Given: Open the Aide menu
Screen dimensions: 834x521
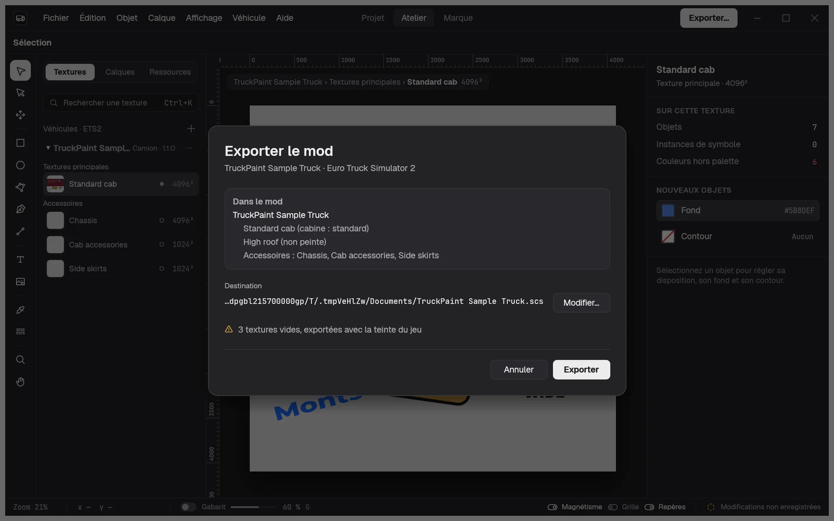Looking at the screenshot, I should coord(285,18).
